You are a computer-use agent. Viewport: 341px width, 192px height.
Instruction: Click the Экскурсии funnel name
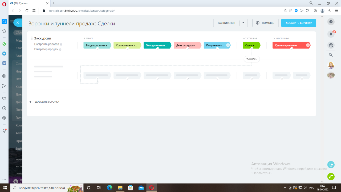pos(43,38)
